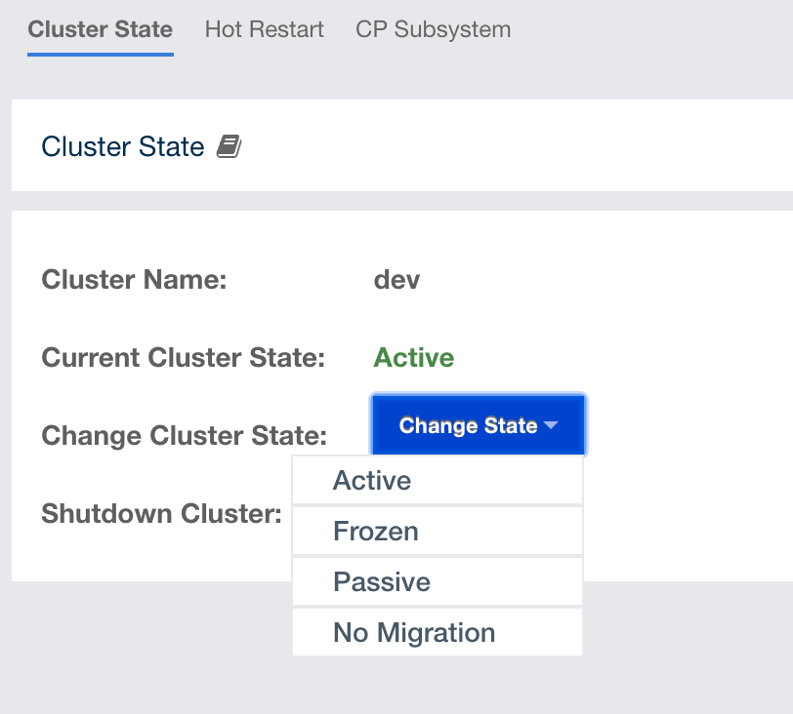This screenshot has height=714, width=793.
Task: Click the Change Cluster State label
Action: tap(184, 435)
